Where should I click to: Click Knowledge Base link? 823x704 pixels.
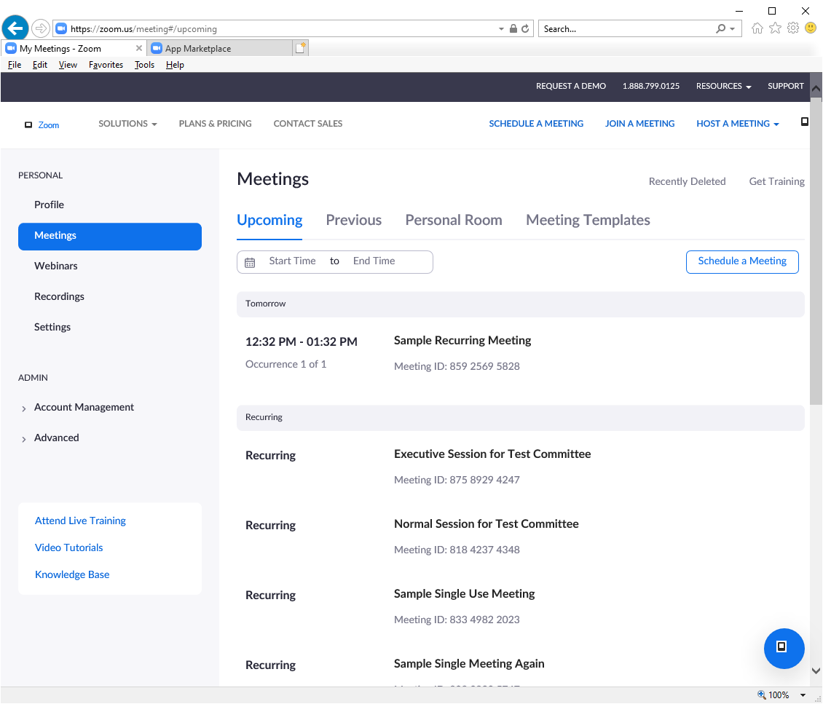[72, 574]
